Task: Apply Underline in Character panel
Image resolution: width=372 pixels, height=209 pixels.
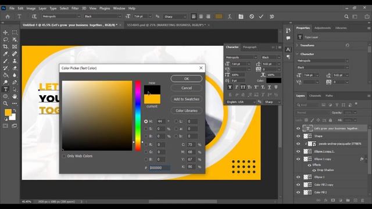Action: tap(269, 87)
